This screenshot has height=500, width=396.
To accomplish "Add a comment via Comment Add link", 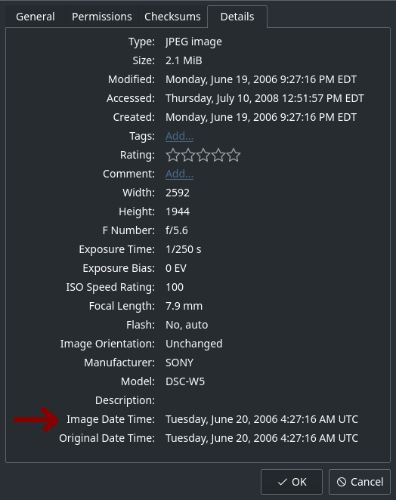I will pyautogui.click(x=179, y=174).
